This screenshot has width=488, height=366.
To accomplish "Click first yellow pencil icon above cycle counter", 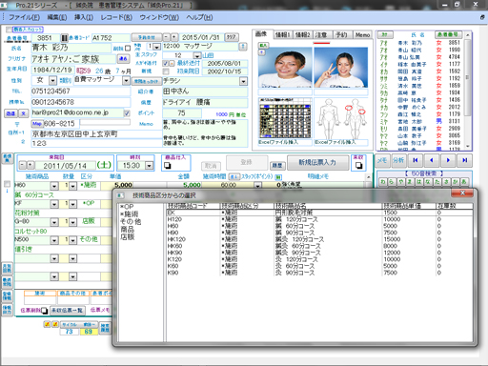I will [x=47, y=324].
